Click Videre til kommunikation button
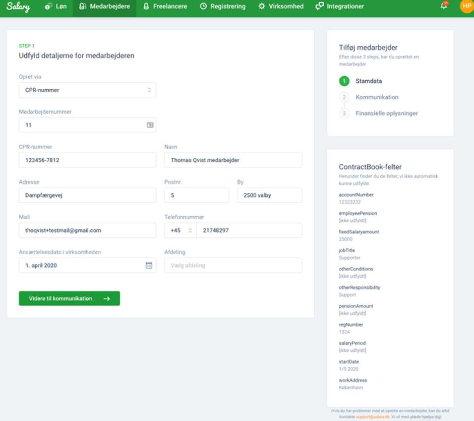The height and width of the screenshot is (421, 474). (69, 298)
